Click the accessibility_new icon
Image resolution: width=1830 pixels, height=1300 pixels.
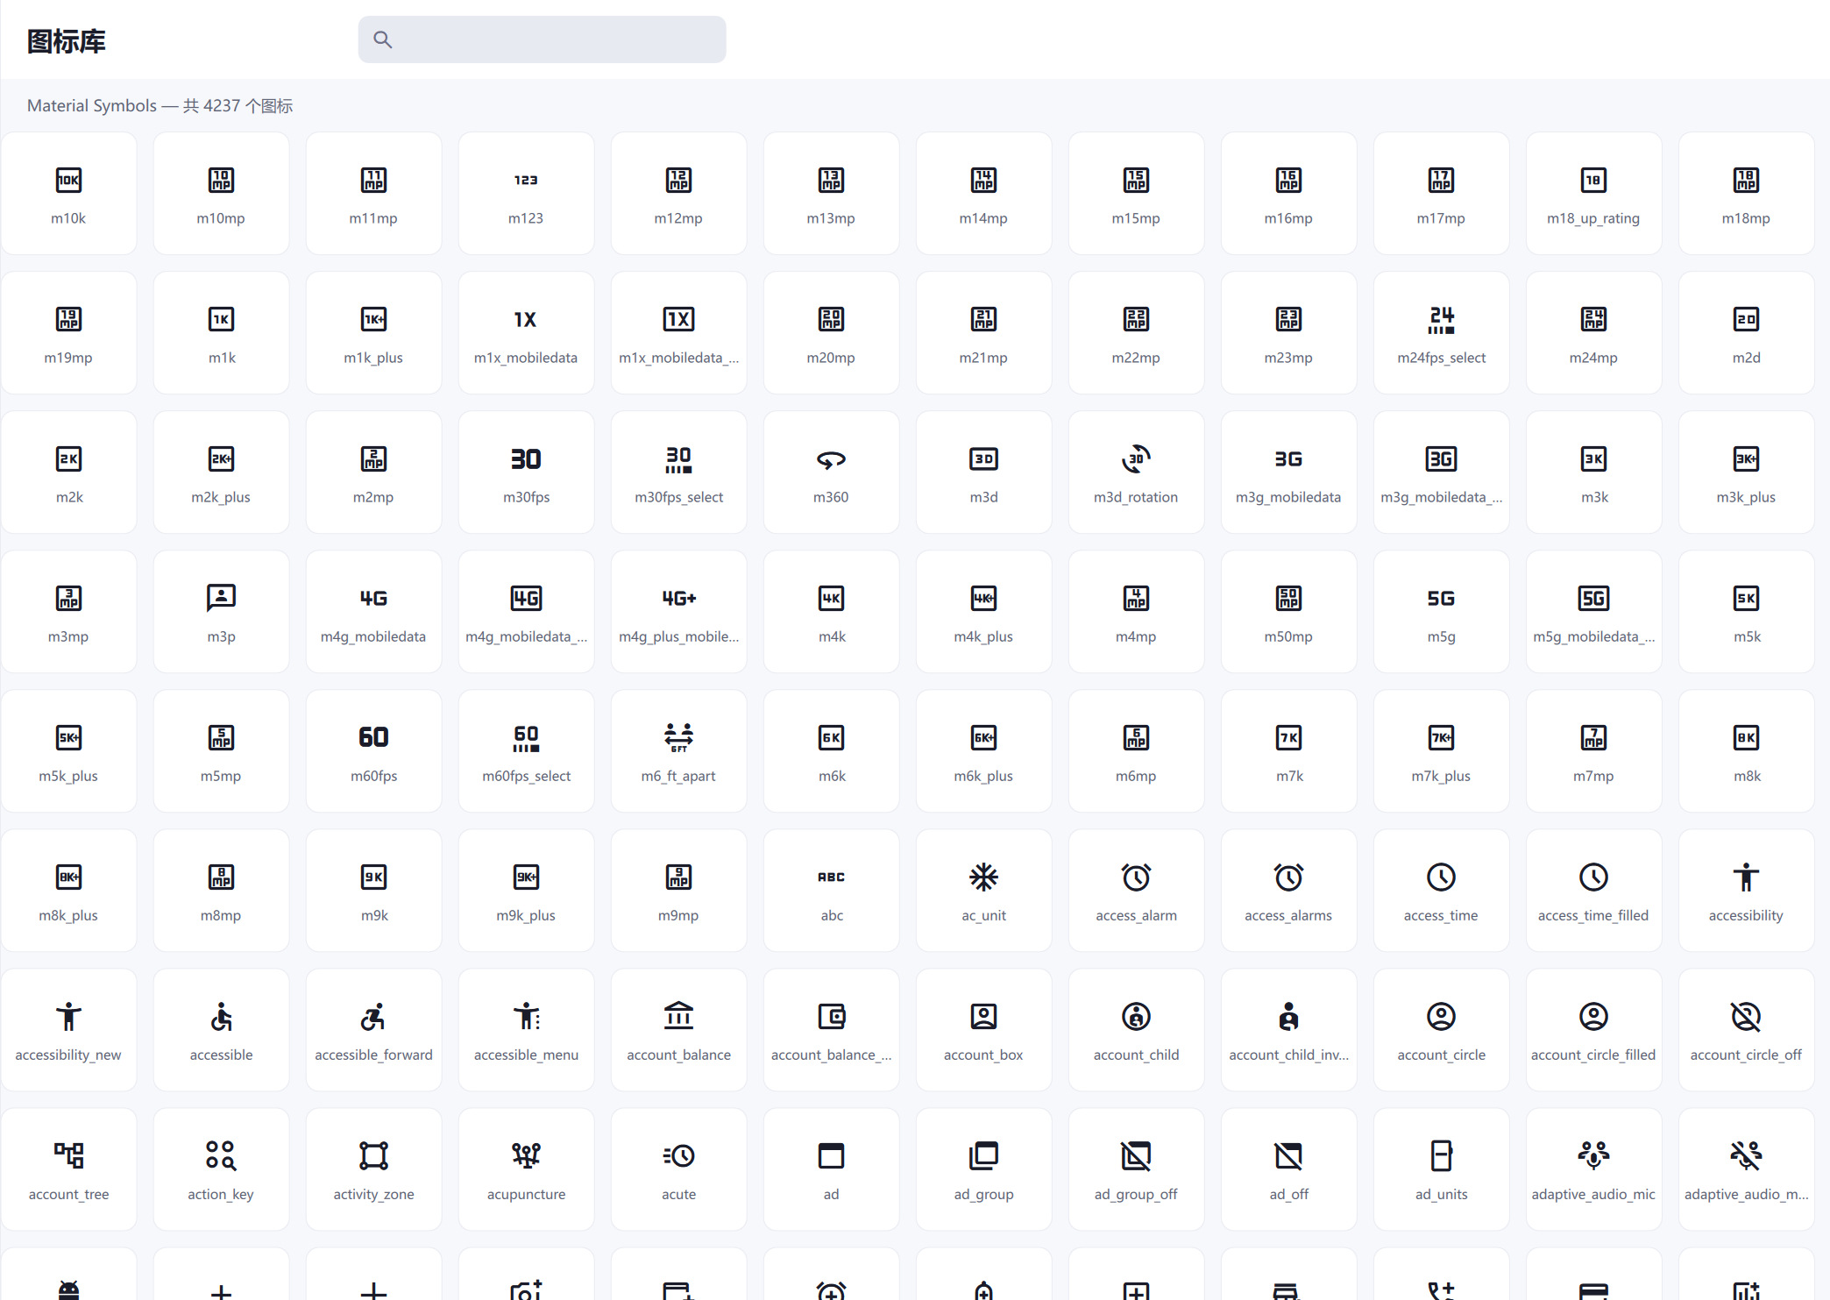[x=68, y=1030]
